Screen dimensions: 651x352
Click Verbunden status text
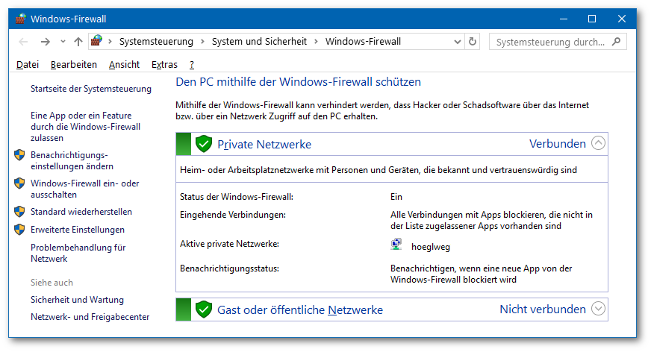[x=557, y=143]
